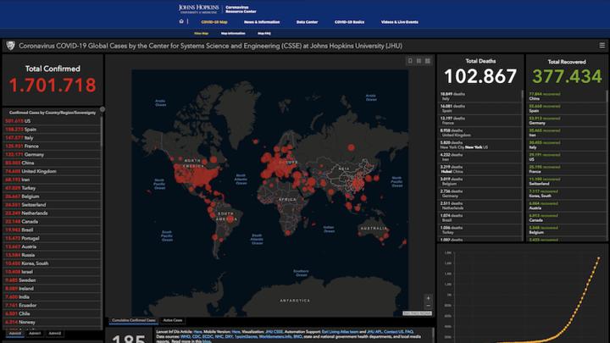This screenshot has width=610, height=343.
Task: Open the COVID-19 Basics menu
Action: coord(349,22)
